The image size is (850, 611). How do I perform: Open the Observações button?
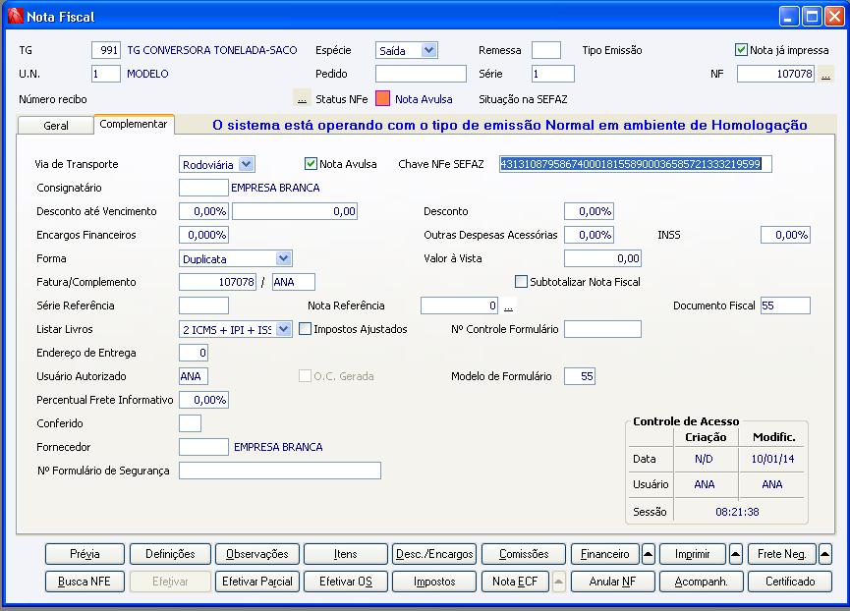[257, 554]
